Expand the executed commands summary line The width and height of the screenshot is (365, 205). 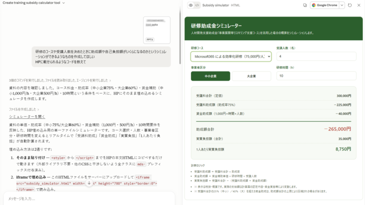60,80
